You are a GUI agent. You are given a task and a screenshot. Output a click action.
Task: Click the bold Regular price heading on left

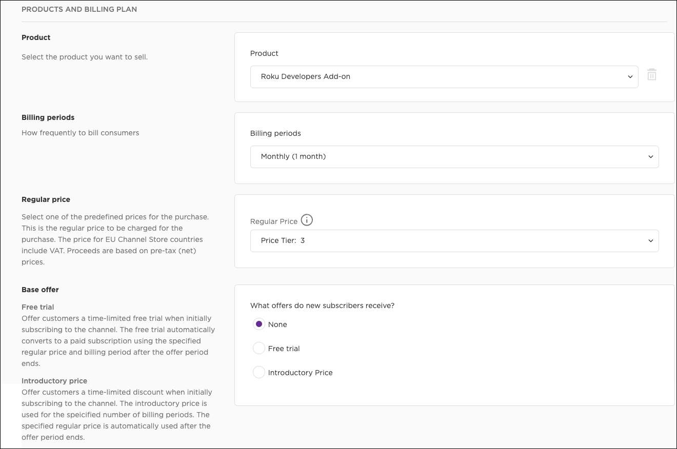46,199
